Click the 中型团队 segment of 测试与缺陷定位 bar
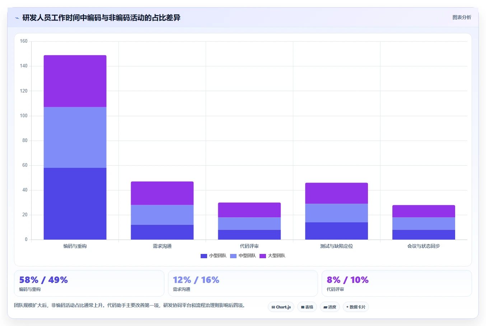The height and width of the screenshot is (326, 486). click(337, 213)
